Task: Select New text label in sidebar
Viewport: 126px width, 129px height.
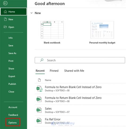Action: [11, 19]
